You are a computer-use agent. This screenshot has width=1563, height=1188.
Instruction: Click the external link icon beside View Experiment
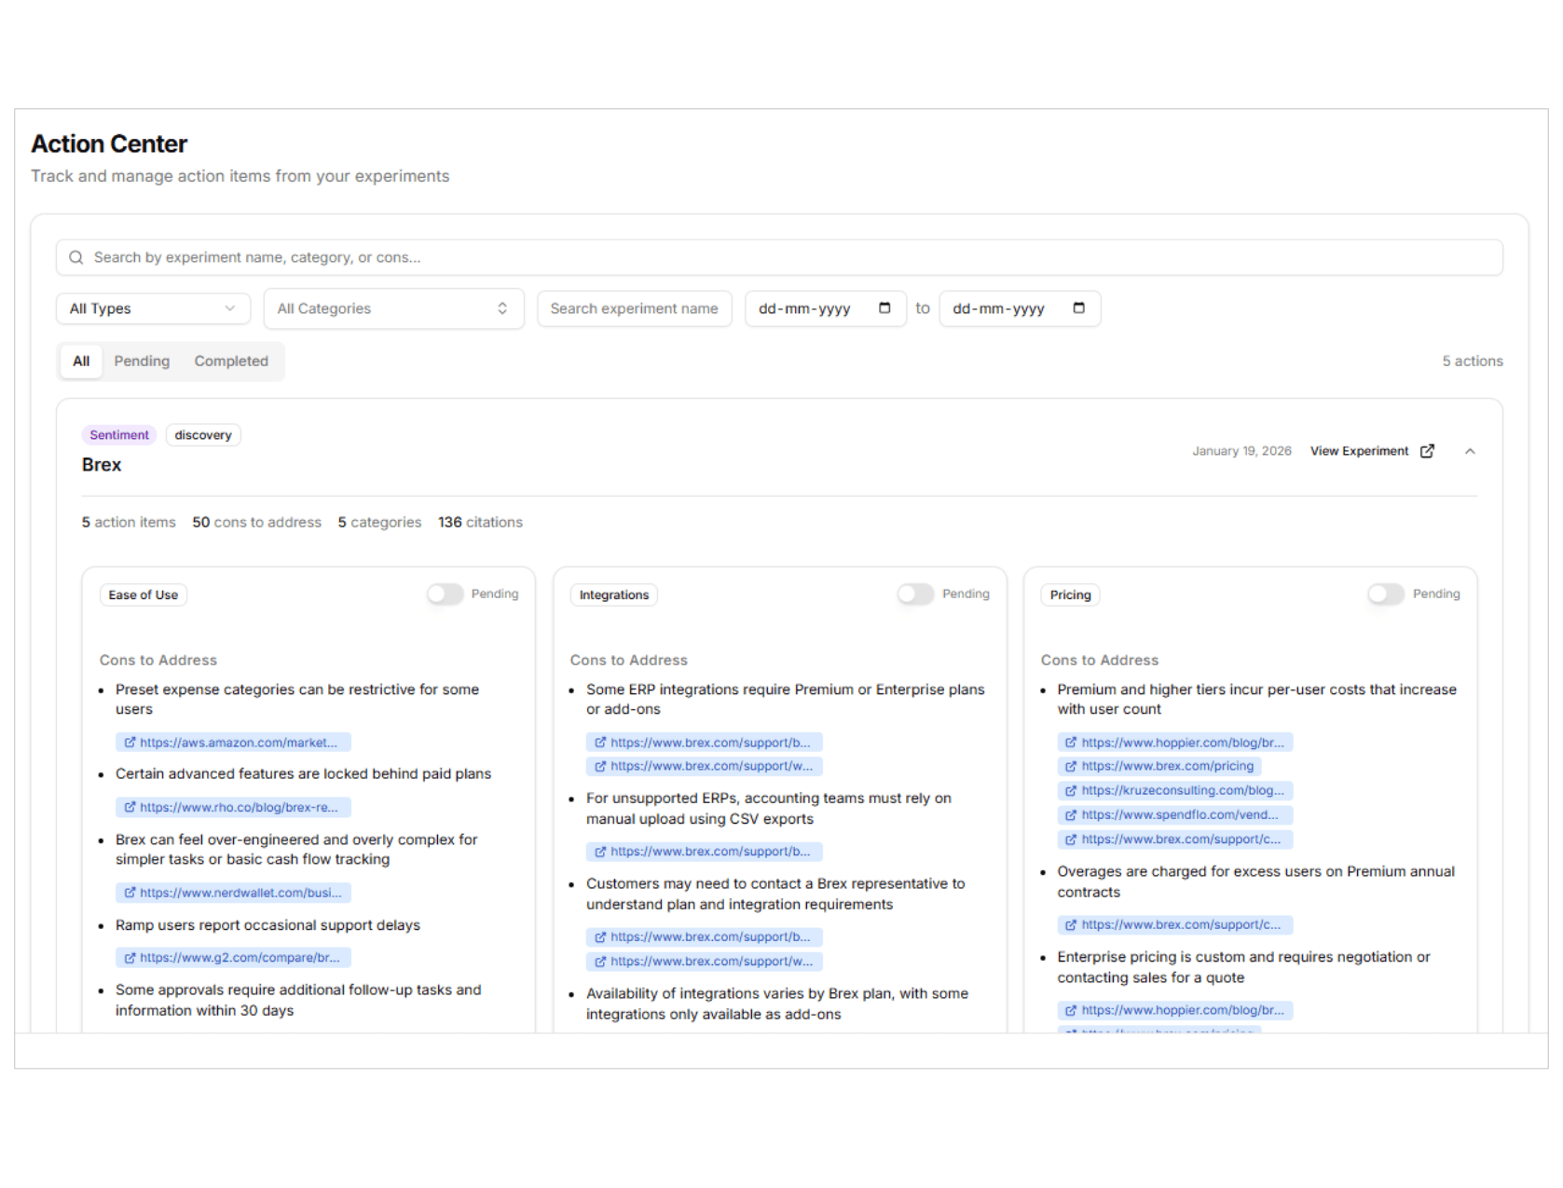pos(1426,450)
